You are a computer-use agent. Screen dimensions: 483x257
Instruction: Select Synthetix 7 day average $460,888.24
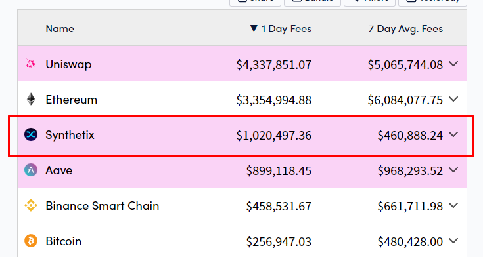(x=410, y=135)
